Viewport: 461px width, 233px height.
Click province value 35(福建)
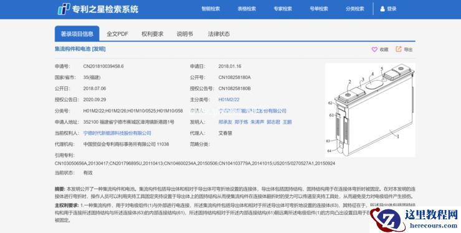(92, 78)
